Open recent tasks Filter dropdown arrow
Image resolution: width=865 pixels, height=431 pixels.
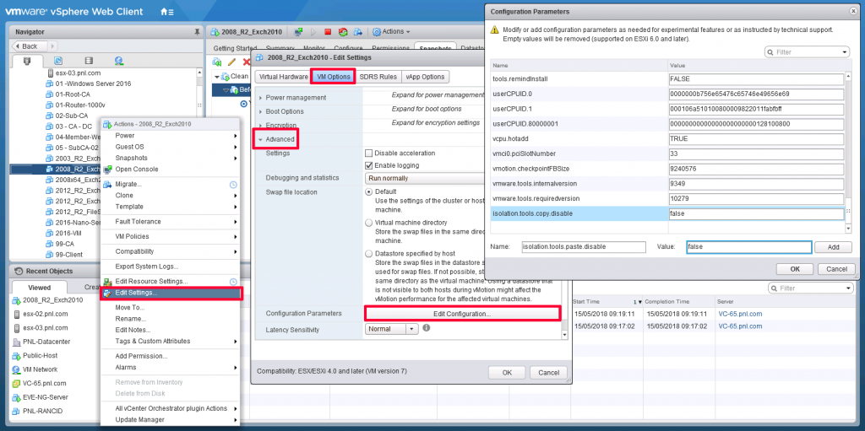click(848, 288)
